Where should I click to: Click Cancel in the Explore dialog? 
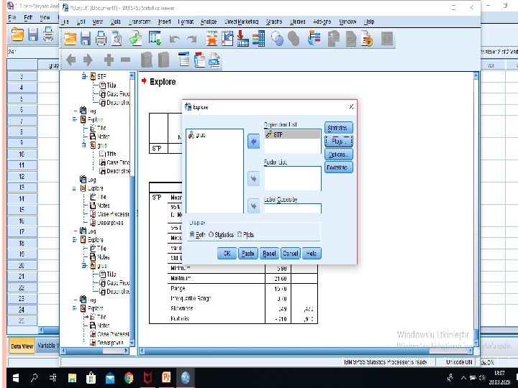point(291,254)
